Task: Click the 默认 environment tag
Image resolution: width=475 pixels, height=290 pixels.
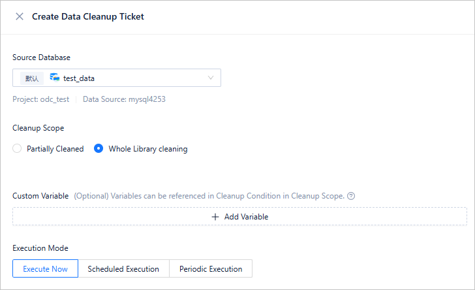Action: click(x=32, y=78)
